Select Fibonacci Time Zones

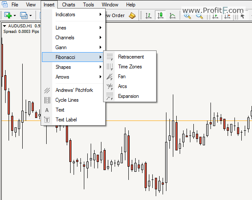(130, 67)
